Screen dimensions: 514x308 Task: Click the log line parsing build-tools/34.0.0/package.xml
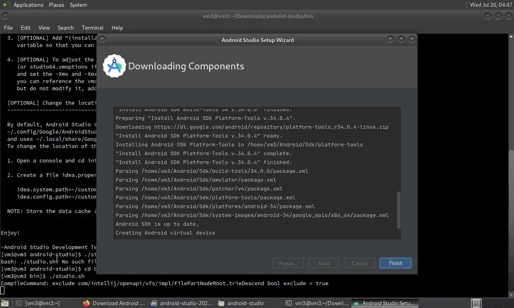[x=212, y=171]
